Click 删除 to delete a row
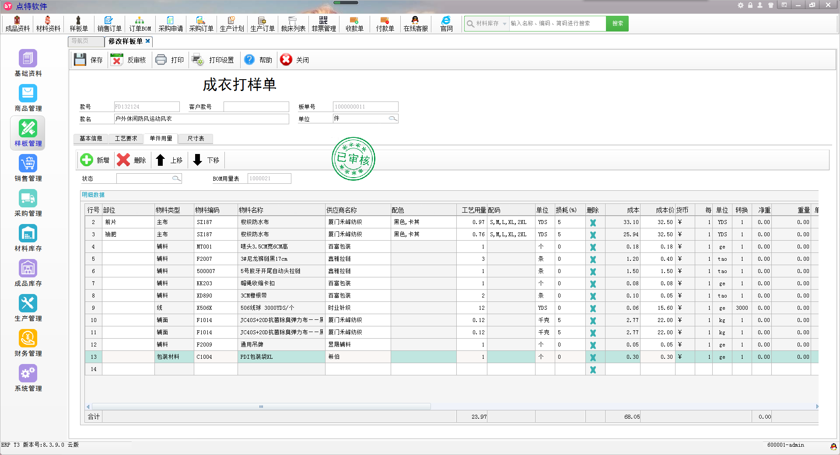Screen dimensions: 840x455 click(x=131, y=160)
